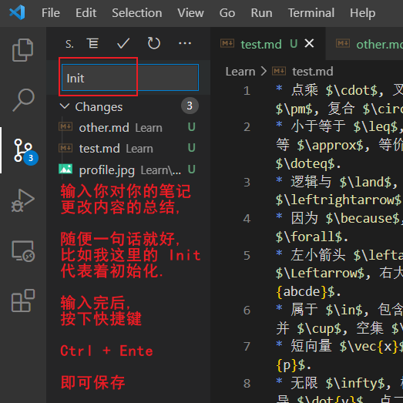
Task: Open the File menu
Action: pos(51,13)
